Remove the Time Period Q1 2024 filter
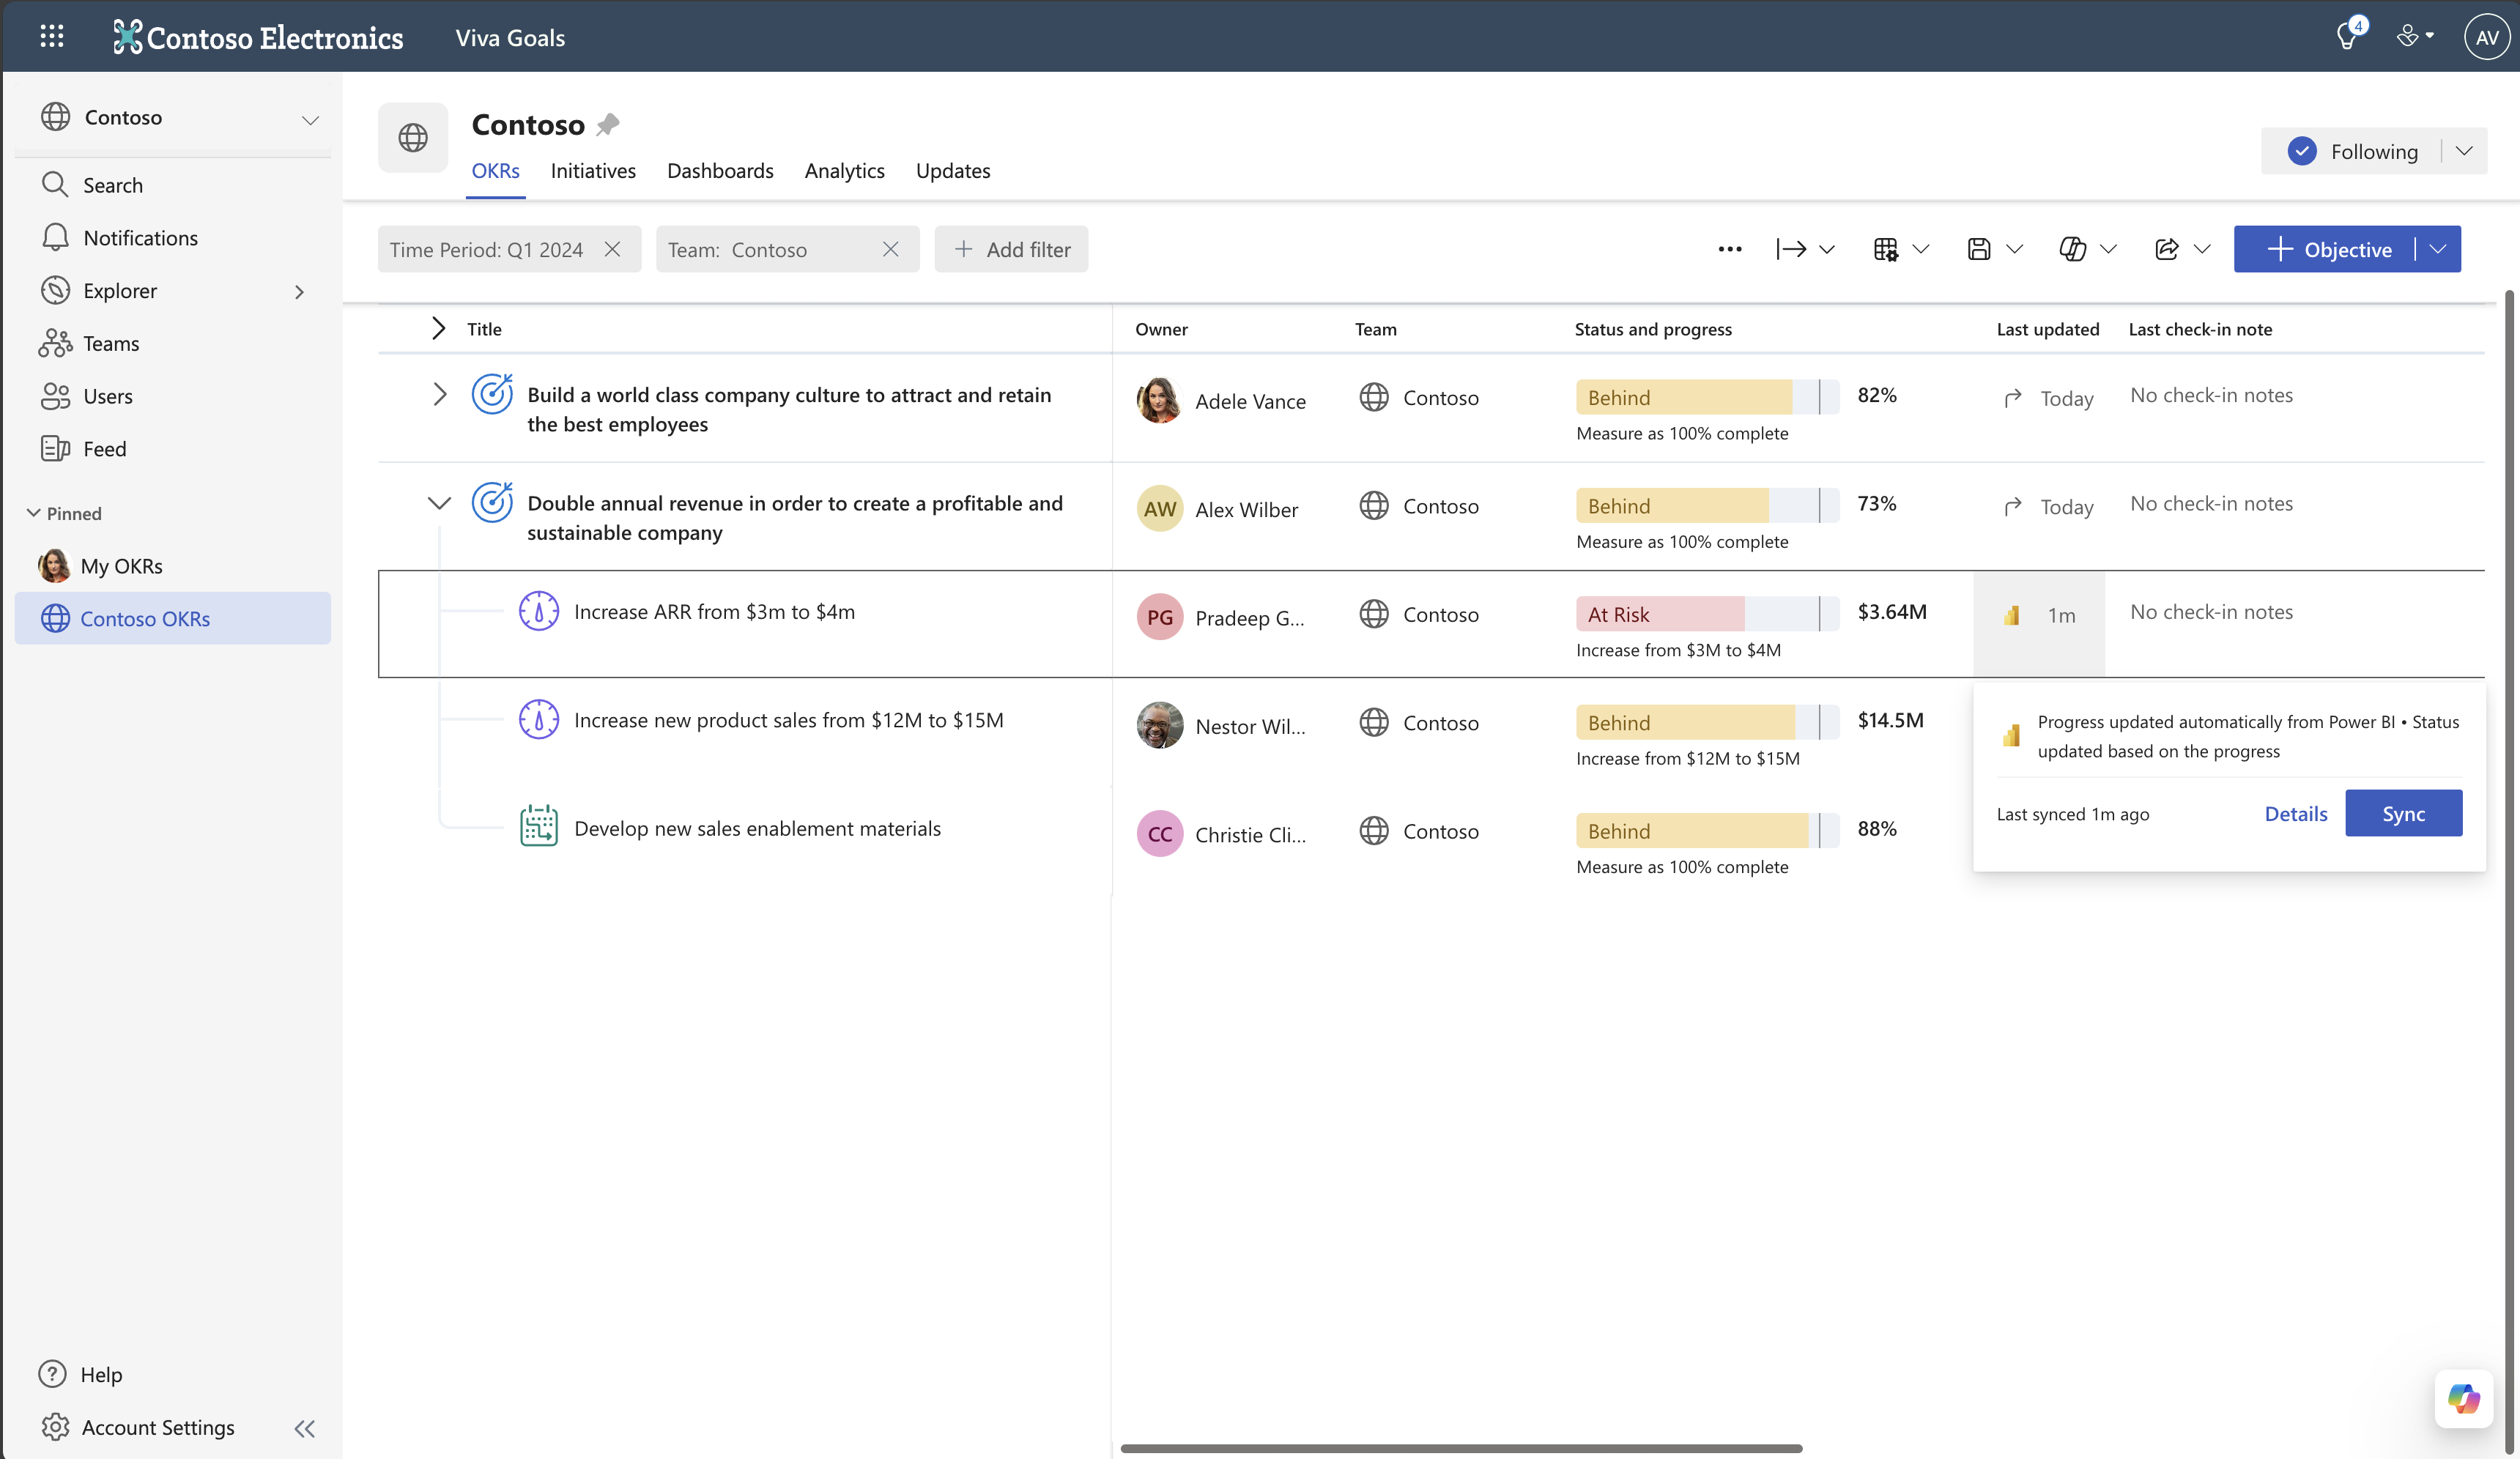This screenshot has height=1459, width=2520. pyautogui.click(x=612, y=249)
